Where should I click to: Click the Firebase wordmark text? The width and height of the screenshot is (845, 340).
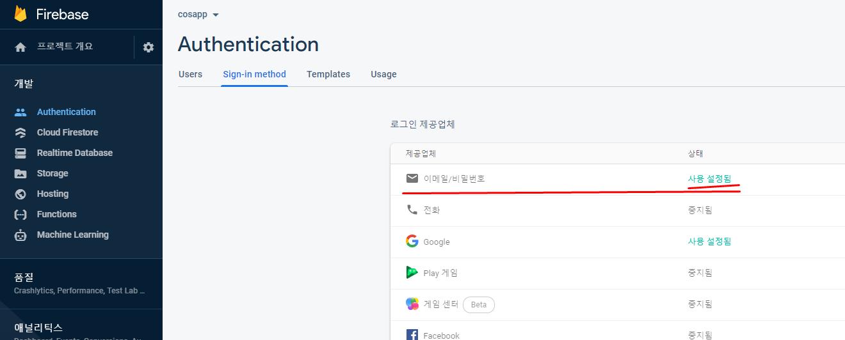click(x=62, y=14)
